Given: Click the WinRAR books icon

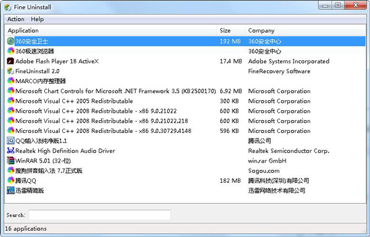Looking at the screenshot, I should pyautogui.click(x=10, y=161).
